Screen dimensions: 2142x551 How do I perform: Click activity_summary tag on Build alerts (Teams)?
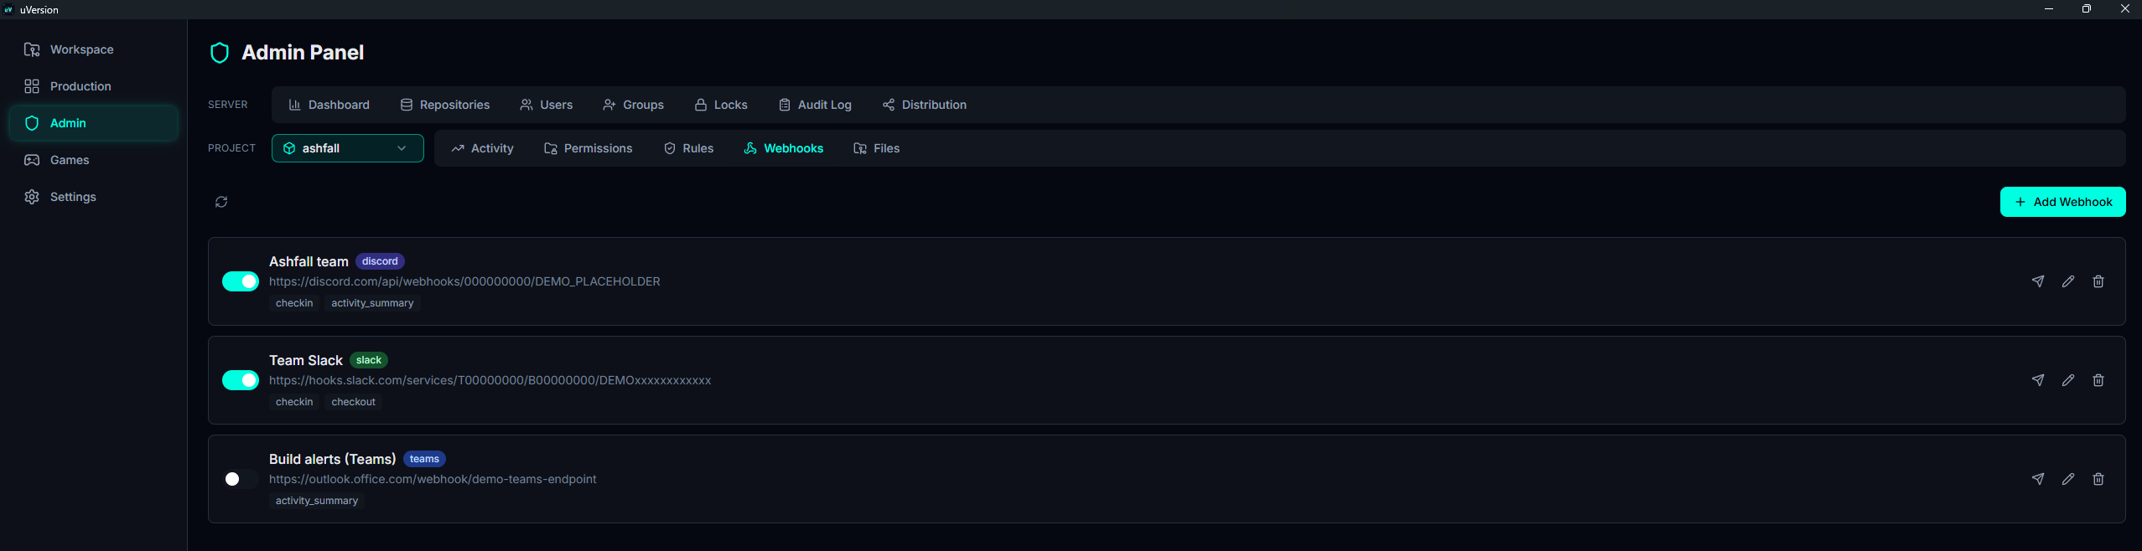point(317,501)
